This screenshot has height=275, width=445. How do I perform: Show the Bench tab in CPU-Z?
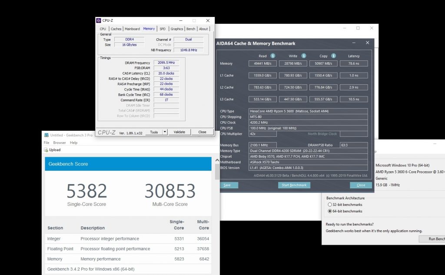tap(191, 29)
